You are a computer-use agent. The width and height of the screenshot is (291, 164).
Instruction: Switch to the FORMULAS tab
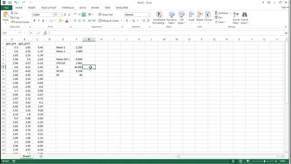pos(68,8)
